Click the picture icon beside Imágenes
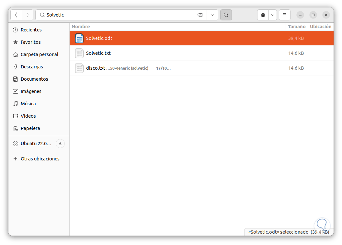The image size is (342, 245). (x=16, y=91)
